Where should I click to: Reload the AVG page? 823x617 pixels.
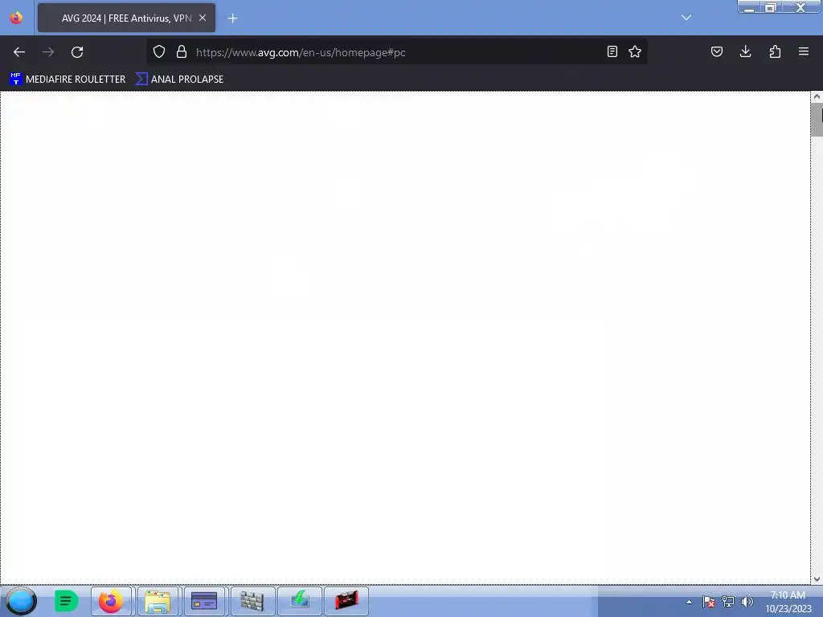tap(77, 52)
